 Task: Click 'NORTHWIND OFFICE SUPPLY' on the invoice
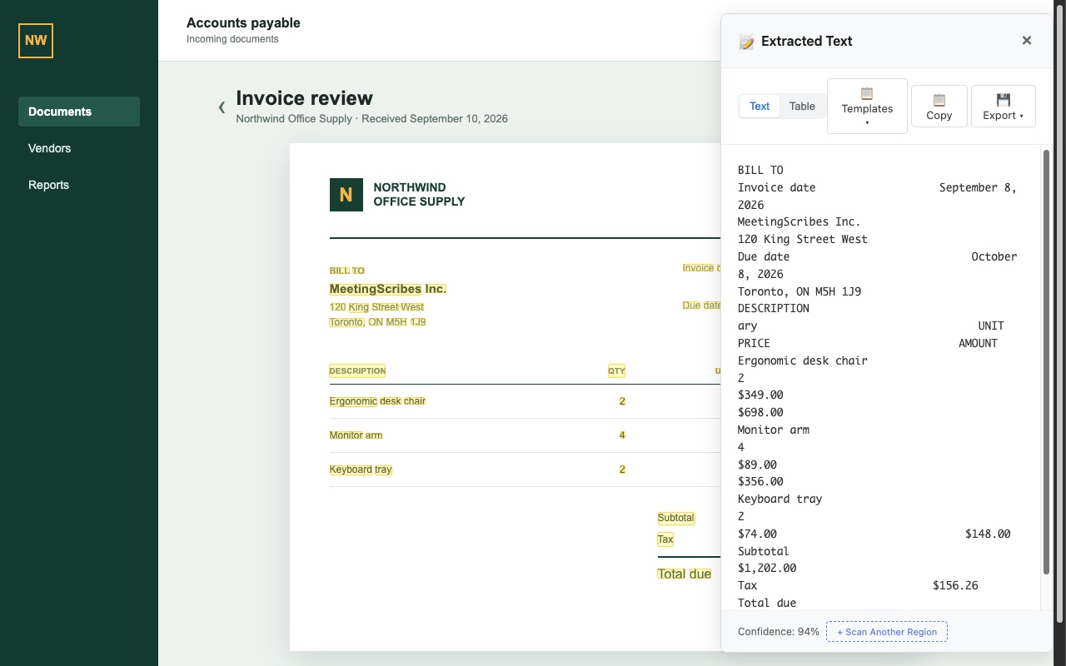coord(419,195)
